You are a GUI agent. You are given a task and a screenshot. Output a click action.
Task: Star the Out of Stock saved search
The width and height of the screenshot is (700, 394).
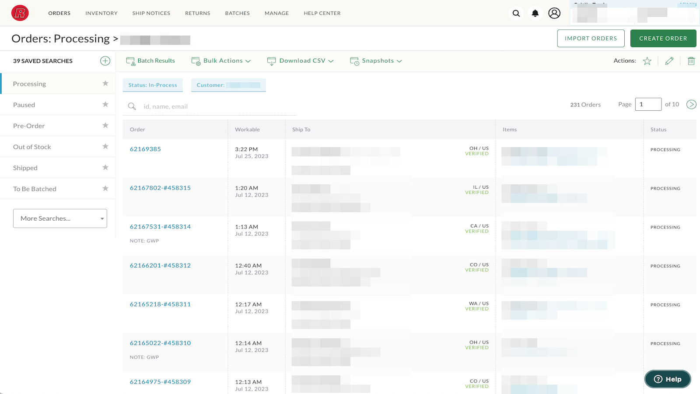105,146
